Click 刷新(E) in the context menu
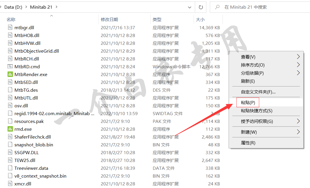This screenshot has width=310, height=188. [248, 81]
